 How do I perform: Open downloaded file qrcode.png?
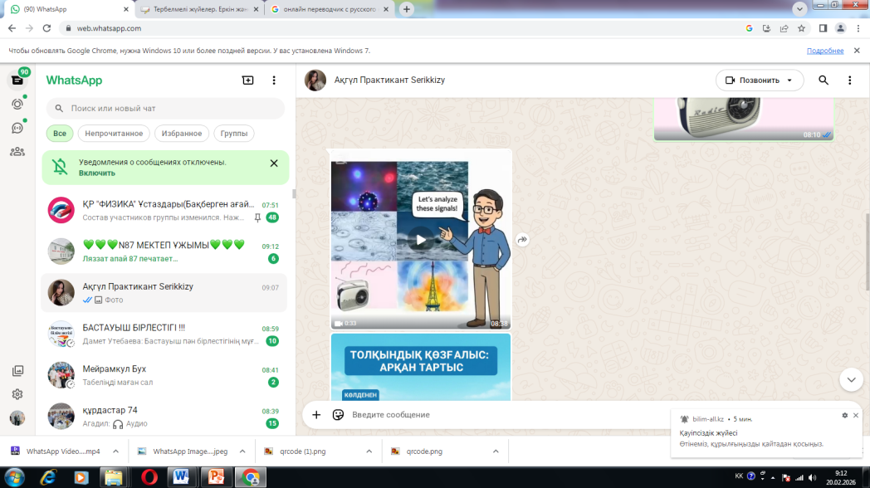tap(424, 451)
